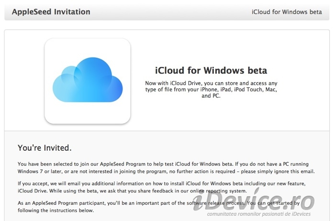Image resolution: width=335 pixels, height=221 pixels.
Task: Select the You're Invited. heading
Action: click(x=45, y=148)
